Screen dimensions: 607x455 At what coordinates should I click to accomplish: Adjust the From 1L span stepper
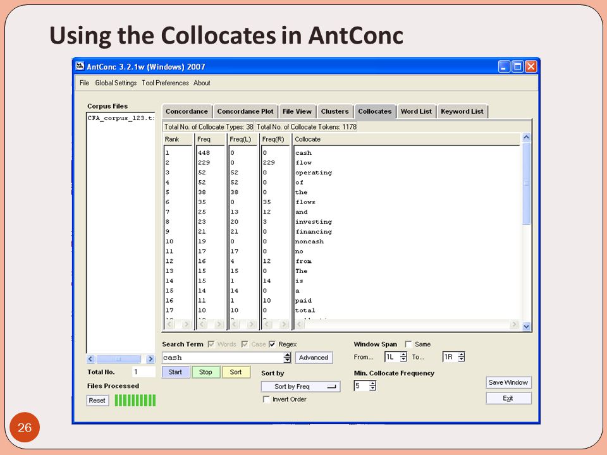[x=403, y=356]
